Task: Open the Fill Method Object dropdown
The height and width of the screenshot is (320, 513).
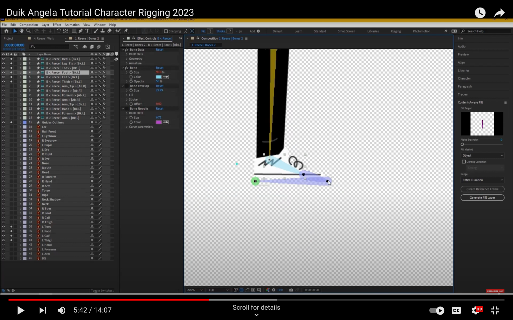Action: click(482, 155)
